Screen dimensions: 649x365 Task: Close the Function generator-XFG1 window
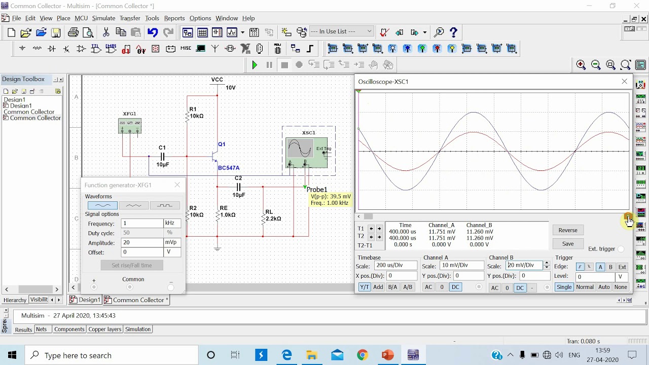click(x=177, y=185)
